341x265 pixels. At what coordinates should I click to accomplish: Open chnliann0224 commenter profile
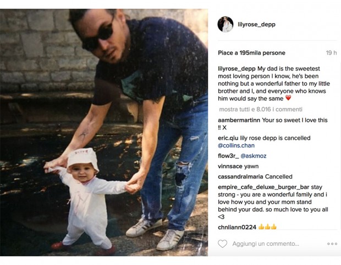point(237,228)
